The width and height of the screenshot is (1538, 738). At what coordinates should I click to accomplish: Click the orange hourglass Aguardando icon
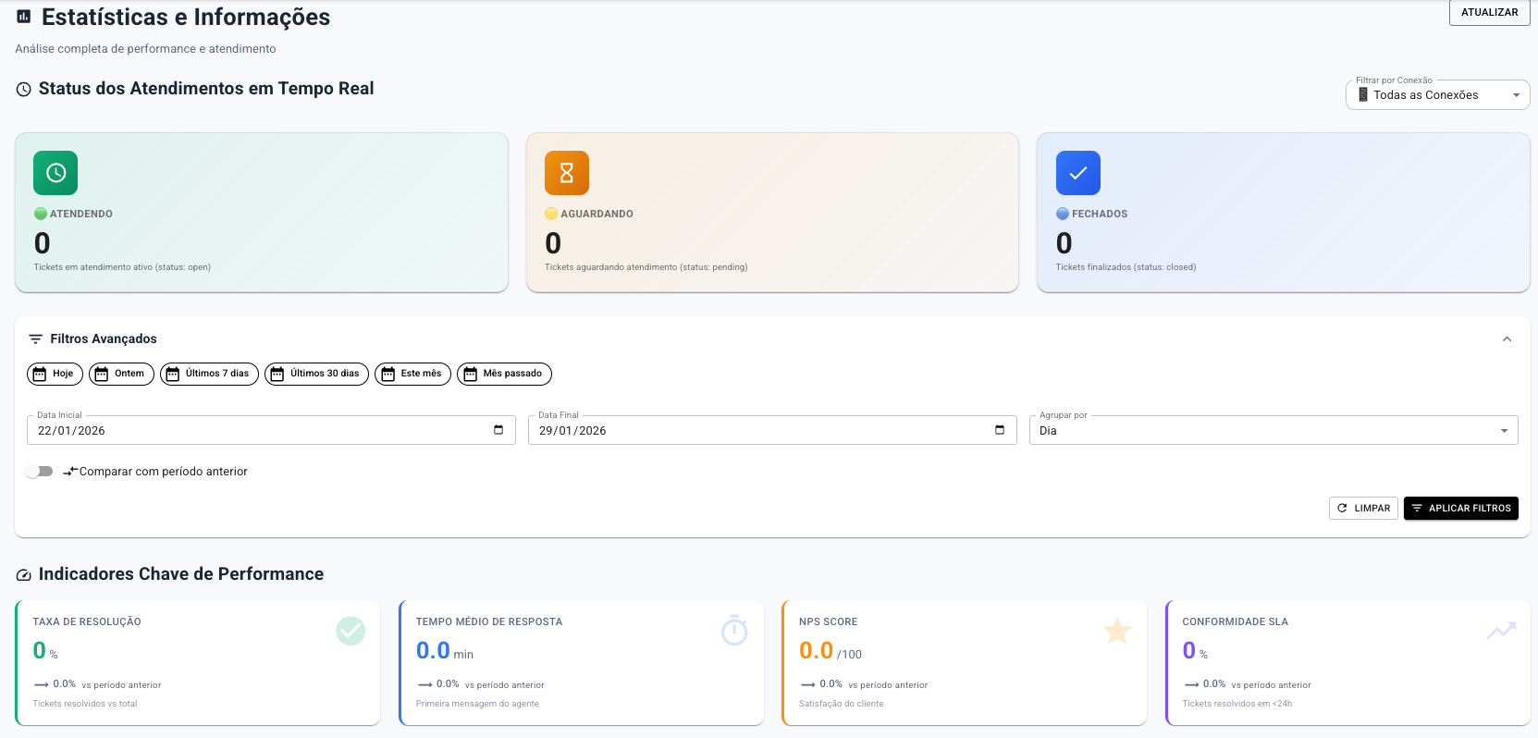(x=567, y=173)
